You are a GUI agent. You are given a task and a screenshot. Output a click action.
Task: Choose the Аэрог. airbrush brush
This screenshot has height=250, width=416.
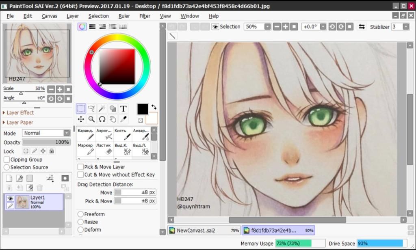tap(104, 134)
